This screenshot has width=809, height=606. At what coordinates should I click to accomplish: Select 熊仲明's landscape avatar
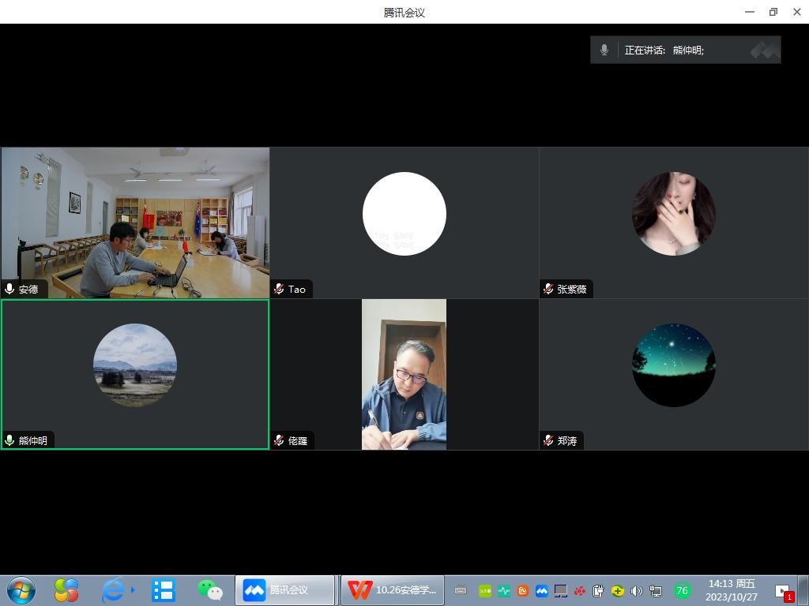point(135,365)
